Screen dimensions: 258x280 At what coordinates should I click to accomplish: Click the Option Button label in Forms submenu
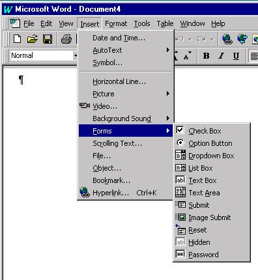point(210,143)
